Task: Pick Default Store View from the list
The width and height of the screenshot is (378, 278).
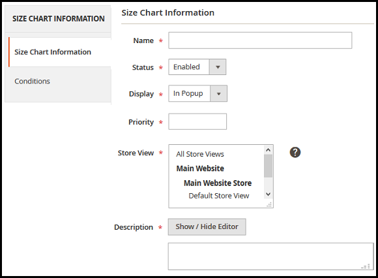Action: click(218, 196)
